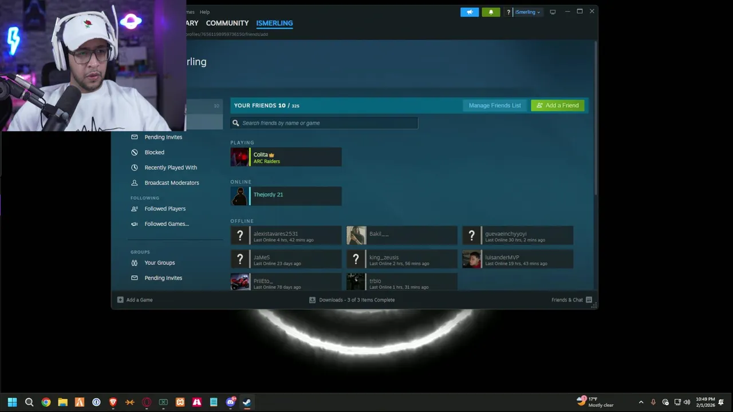Open Opera GX from taskbar
733x412 pixels.
tap(147, 402)
